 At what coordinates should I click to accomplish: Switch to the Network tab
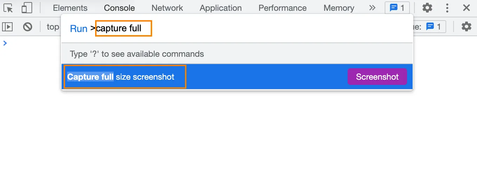coord(167,8)
